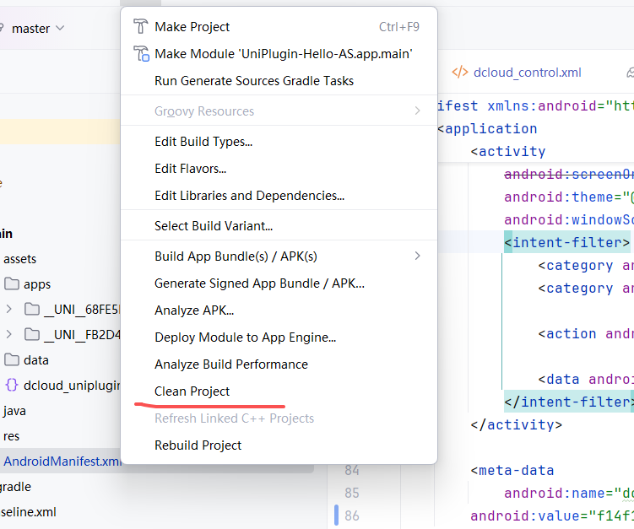Expand the __UNI__68FE5 folder chevron

click(9, 309)
